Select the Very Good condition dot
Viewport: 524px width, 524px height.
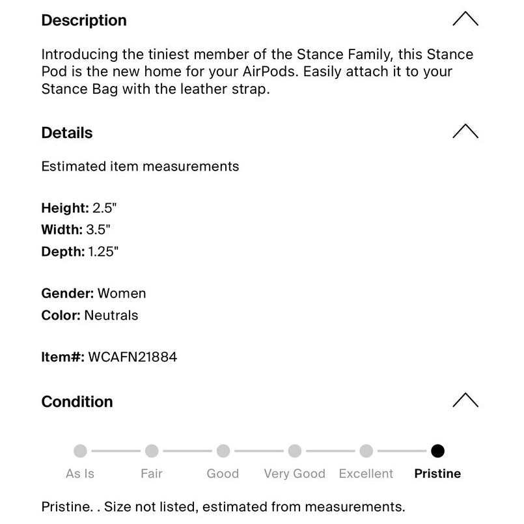click(295, 451)
